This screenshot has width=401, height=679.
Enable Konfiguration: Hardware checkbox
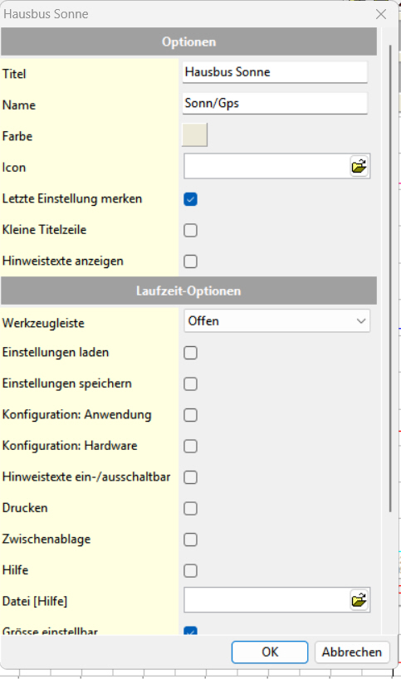pos(191,447)
